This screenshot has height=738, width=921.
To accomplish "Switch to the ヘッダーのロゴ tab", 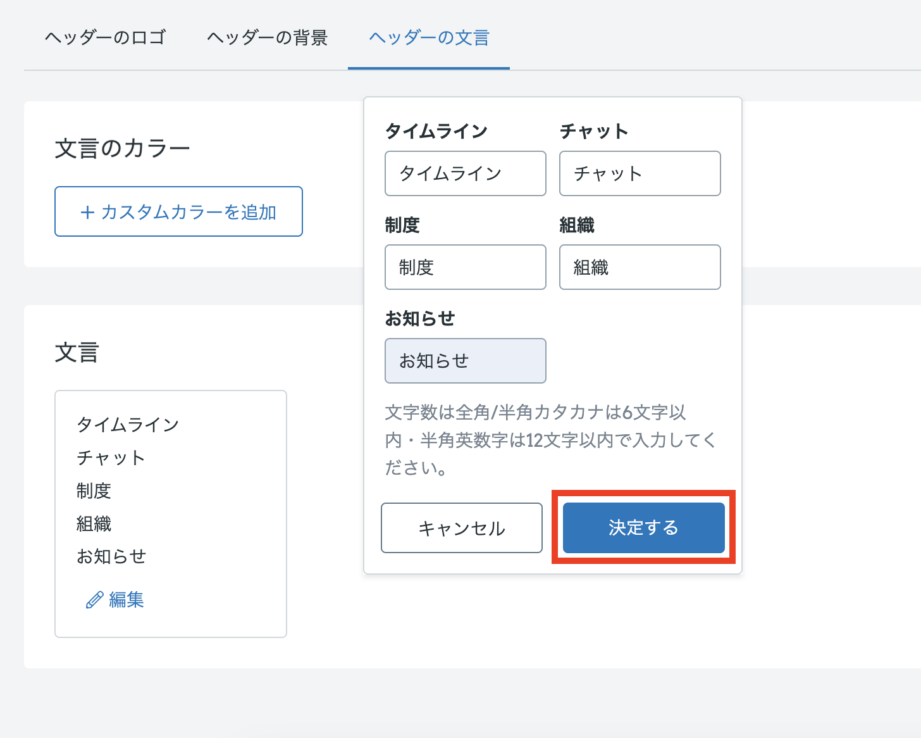I will pos(105,37).
